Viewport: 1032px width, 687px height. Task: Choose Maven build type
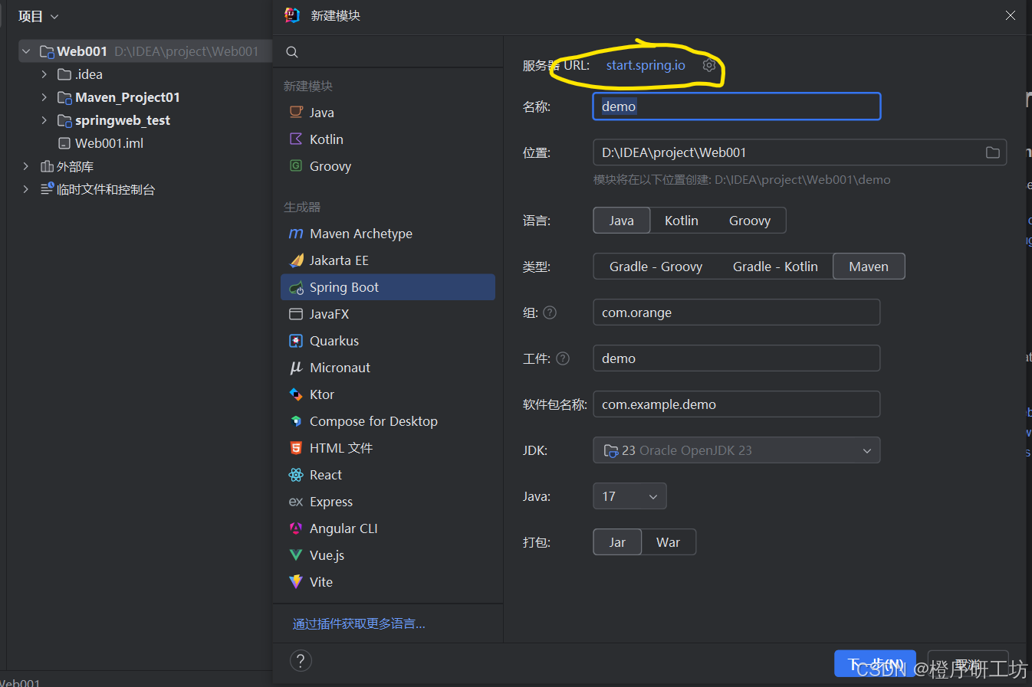869,267
